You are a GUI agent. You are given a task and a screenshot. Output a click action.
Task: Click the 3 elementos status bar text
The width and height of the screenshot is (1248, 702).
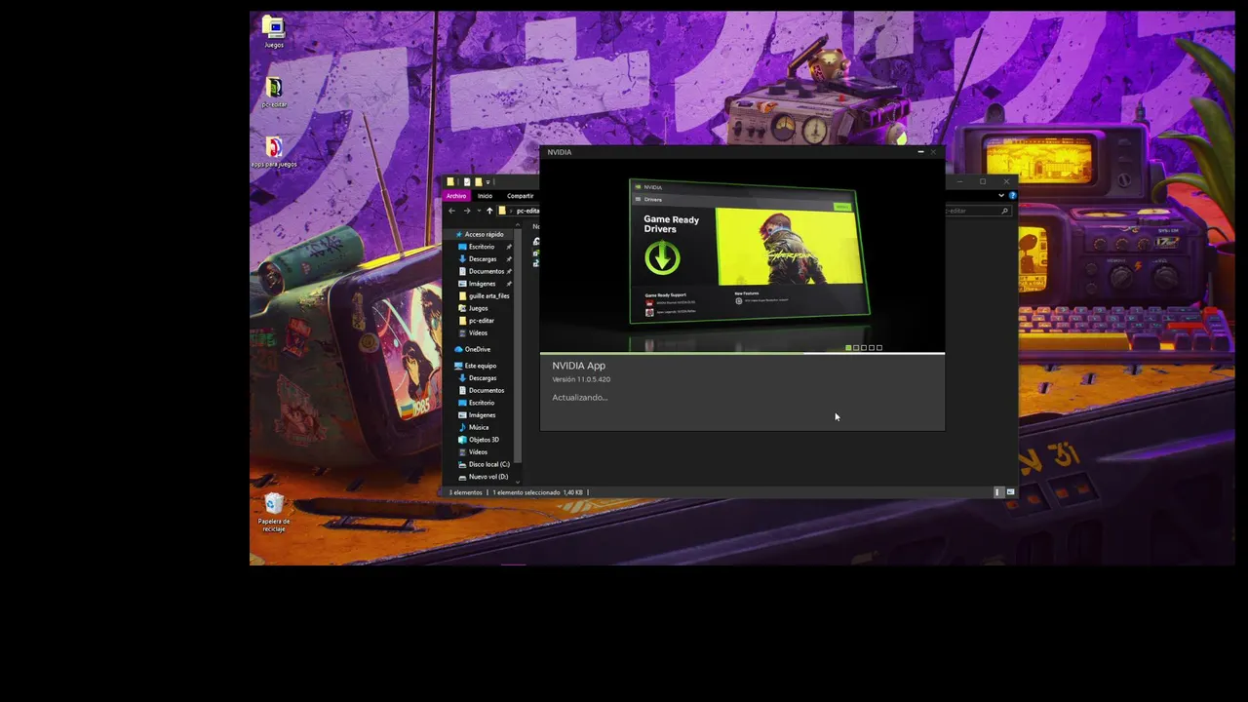click(x=466, y=492)
